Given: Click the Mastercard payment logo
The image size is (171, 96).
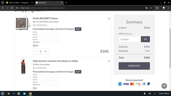Looking at the screenshot, I should (x=132, y=84).
